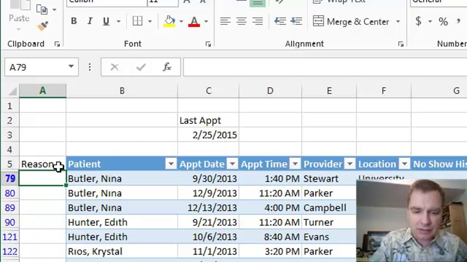
Task: Select the Reason header cell
Action: (43, 164)
